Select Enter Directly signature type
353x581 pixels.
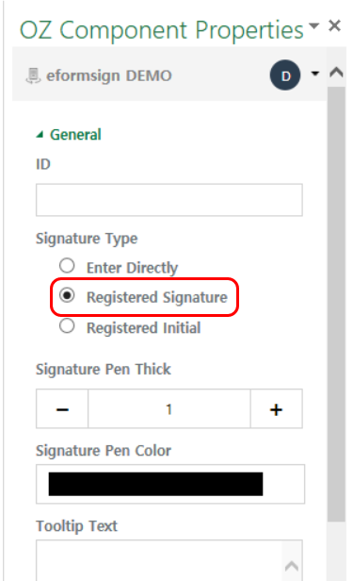tap(67, 266)
